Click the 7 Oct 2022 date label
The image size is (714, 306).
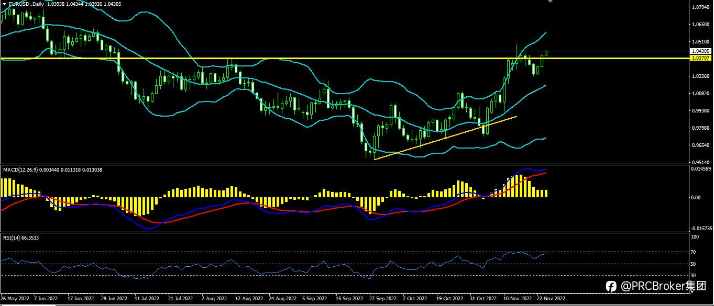point(415,299)
